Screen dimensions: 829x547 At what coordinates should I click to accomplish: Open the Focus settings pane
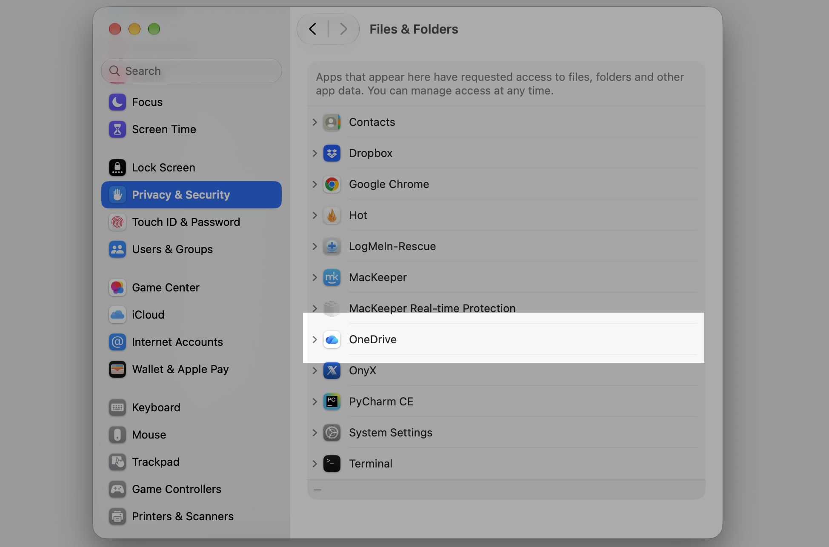(x=192, y=102)
